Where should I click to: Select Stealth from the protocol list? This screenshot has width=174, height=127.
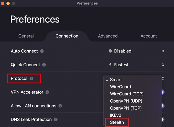[x=117, y=122]
